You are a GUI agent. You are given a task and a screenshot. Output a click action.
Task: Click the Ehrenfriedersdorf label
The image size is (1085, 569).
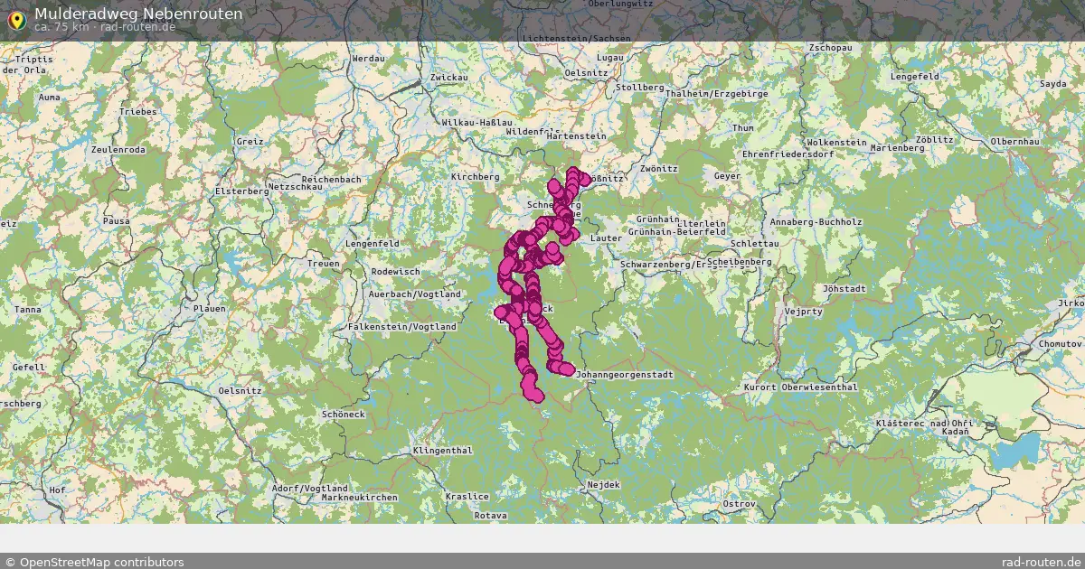pos(788,154)
